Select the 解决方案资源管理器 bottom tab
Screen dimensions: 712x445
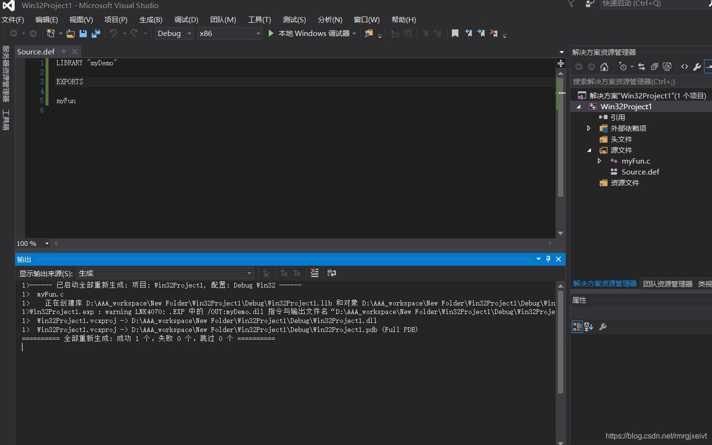click(605, 284)
